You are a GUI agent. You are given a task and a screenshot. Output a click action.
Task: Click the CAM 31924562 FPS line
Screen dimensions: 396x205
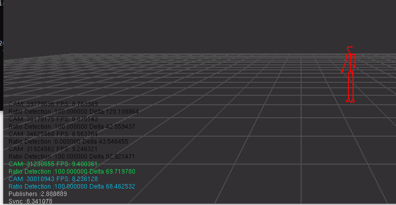tap(53, 149)
